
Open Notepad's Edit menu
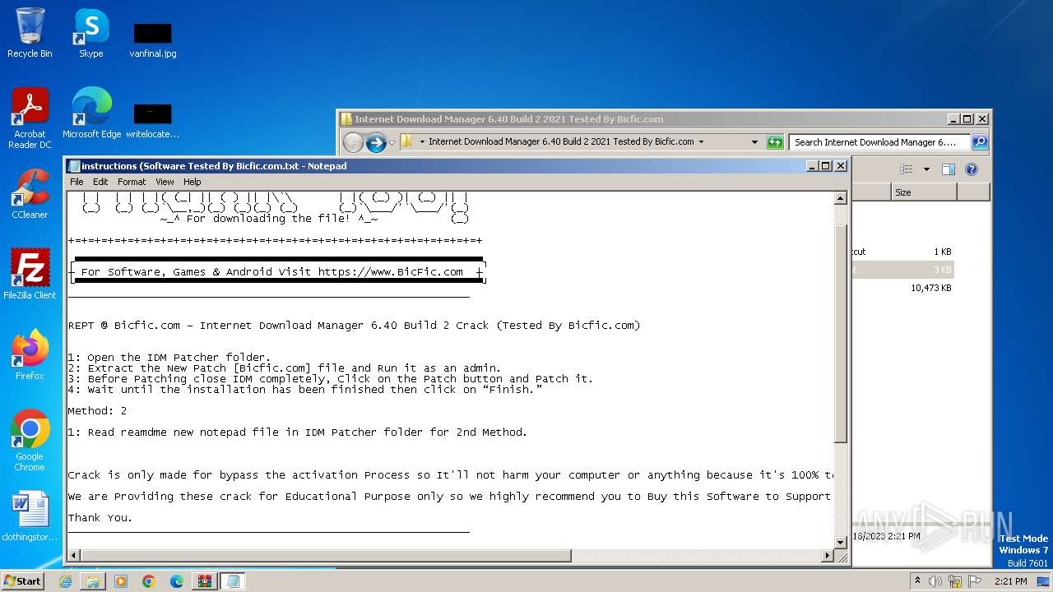tap(100, 182)
